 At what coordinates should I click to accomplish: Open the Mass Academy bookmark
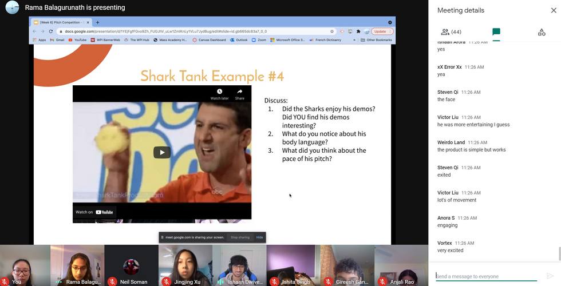tap(171, 40)
